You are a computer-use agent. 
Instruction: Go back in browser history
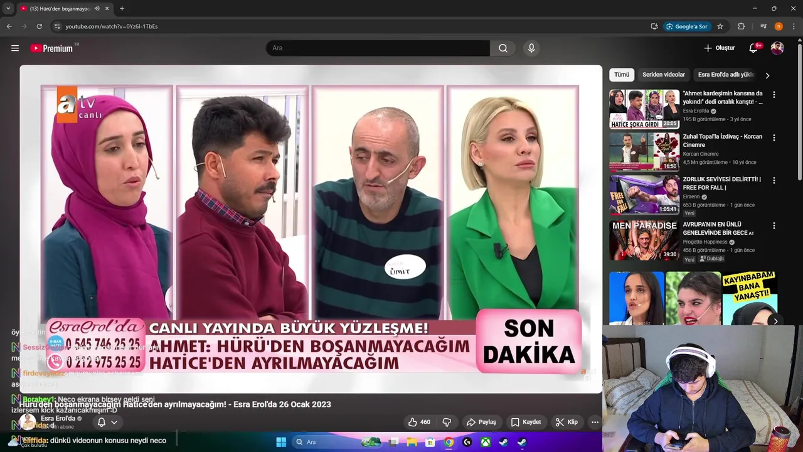tap(9, 26)
